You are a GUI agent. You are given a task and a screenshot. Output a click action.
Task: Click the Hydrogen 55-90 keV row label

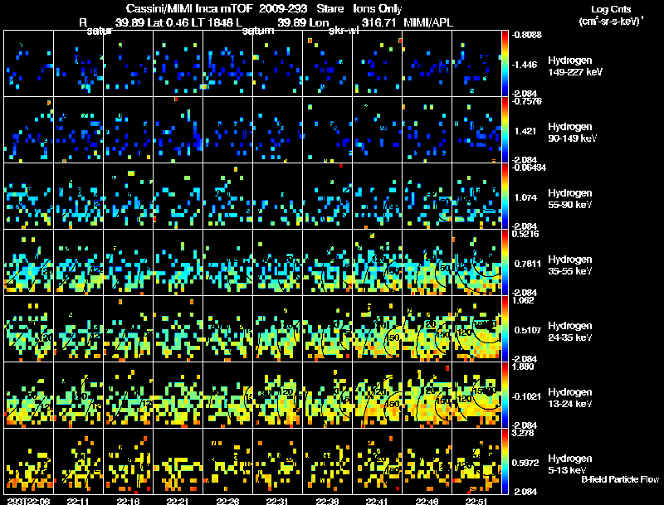coord(570,199)
